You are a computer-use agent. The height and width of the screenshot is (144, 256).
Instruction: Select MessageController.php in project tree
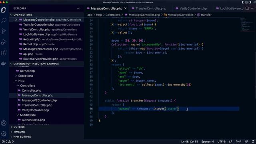tap(46, 95)
